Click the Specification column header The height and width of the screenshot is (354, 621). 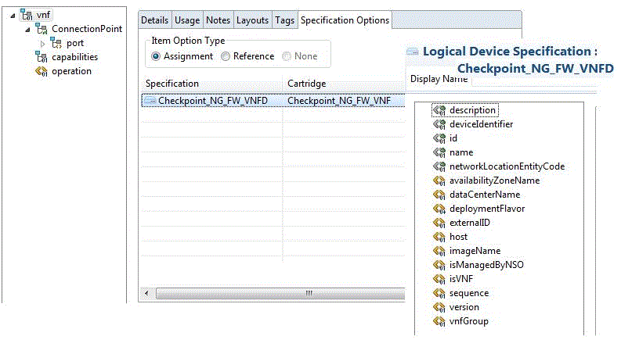pyautogui.click(x=211, y=84)
